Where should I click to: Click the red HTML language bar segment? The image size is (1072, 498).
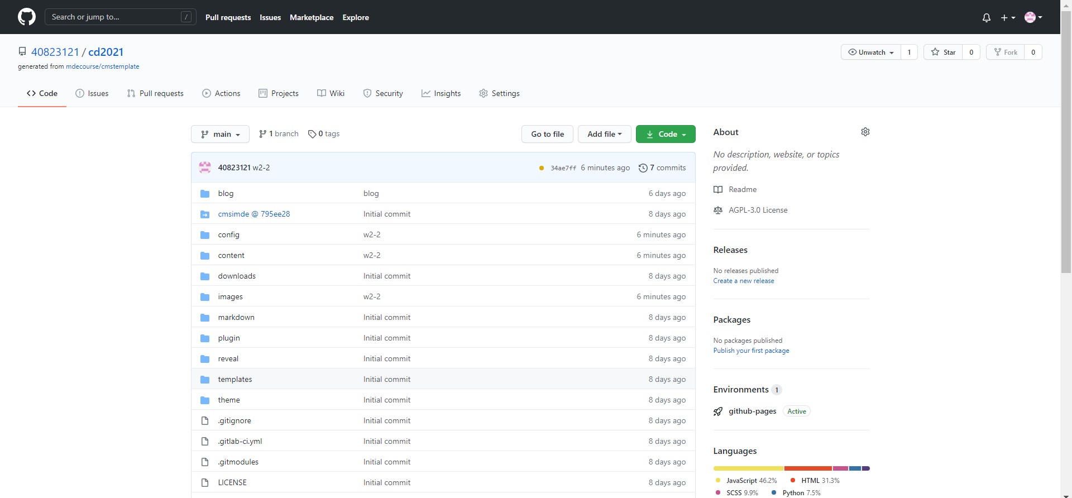808,468
